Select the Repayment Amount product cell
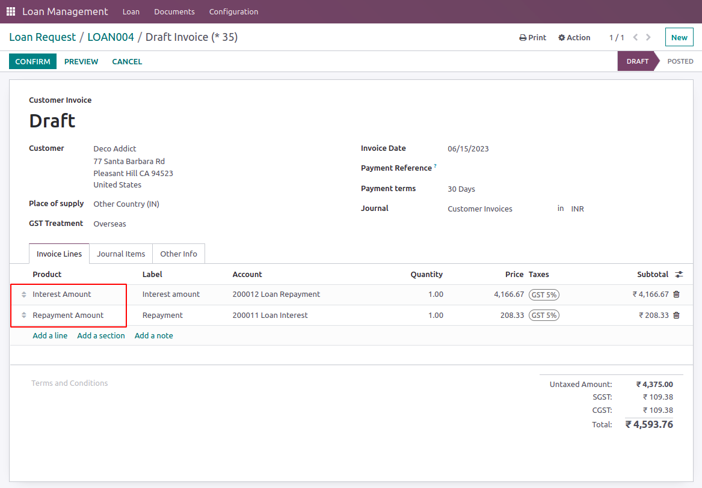This screenshot has width=702, height=488. (x=68, y=316)
